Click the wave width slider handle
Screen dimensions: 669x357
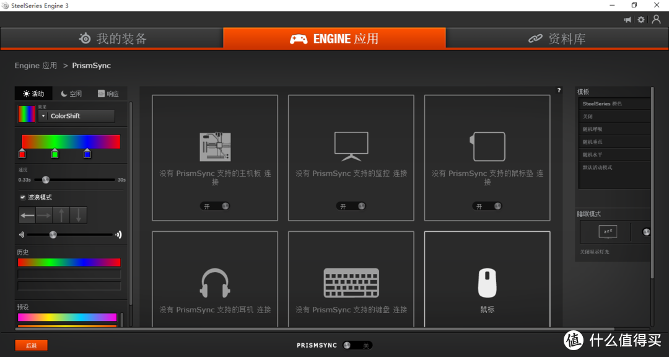53,234
